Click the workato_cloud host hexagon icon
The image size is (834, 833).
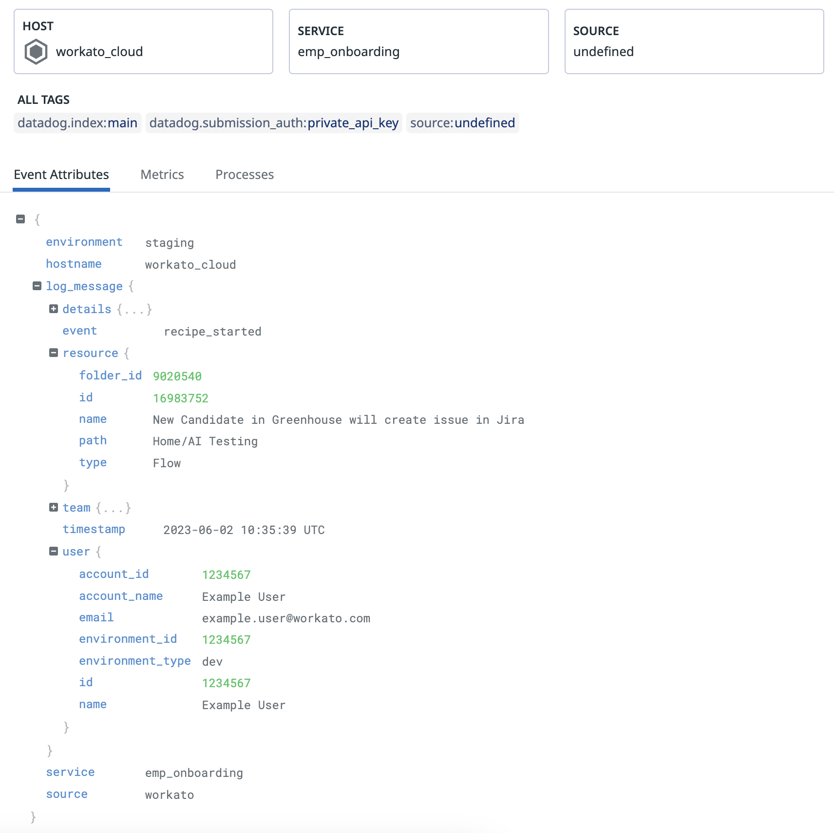pos(35,52)
